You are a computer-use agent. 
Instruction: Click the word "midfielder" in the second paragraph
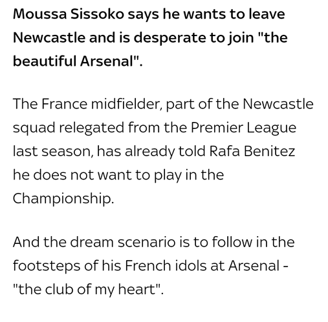point(127,104)
